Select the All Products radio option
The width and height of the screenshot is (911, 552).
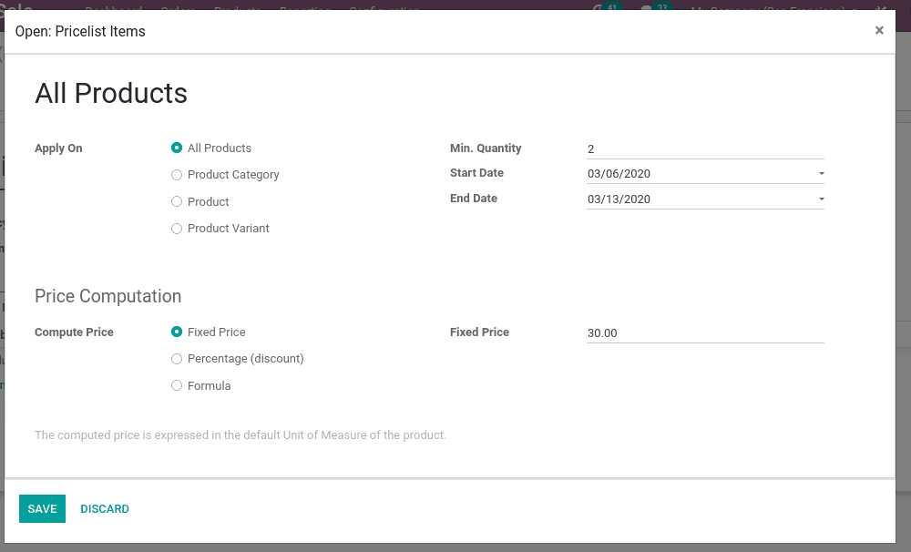point(177,148)
